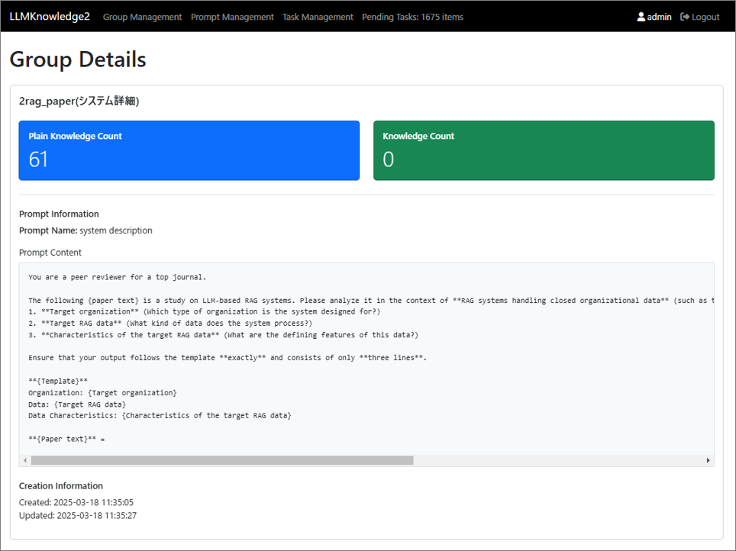Click the admin user icon

641,17
